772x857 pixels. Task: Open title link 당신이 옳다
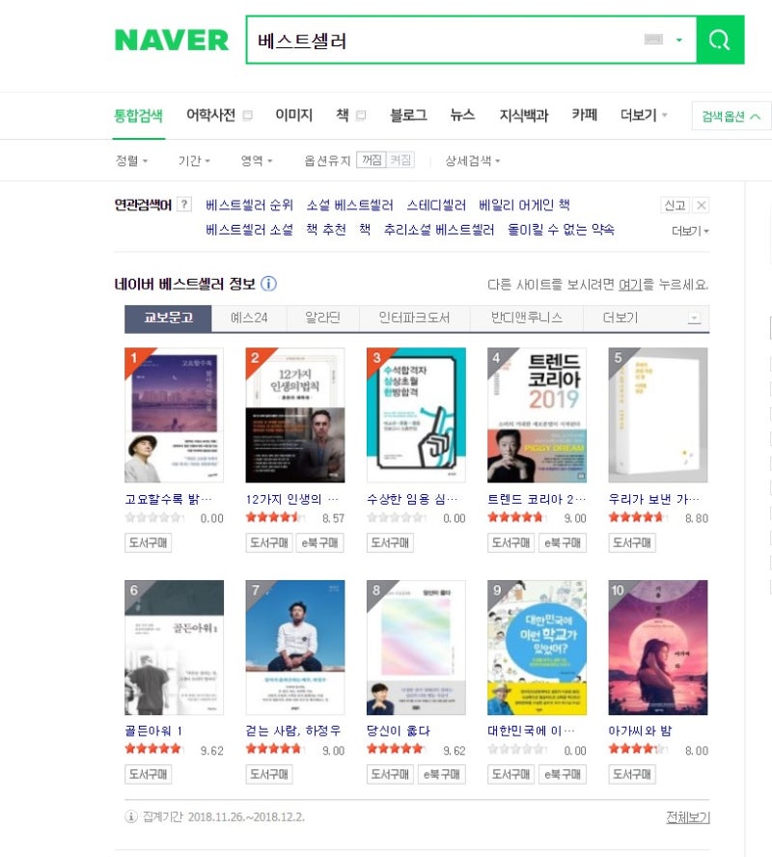click(x=399, y=731)
